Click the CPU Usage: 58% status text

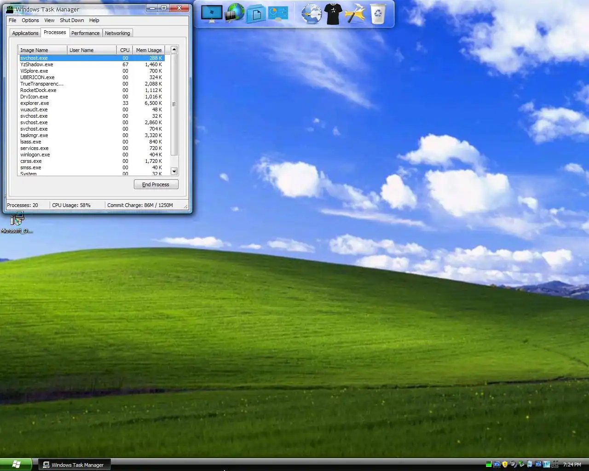[x=71, y=205]
